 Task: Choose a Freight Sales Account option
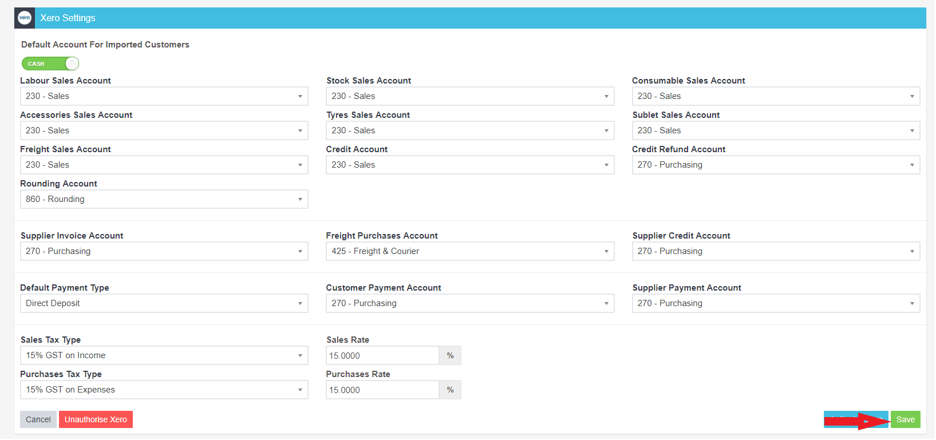click(164, 165)
